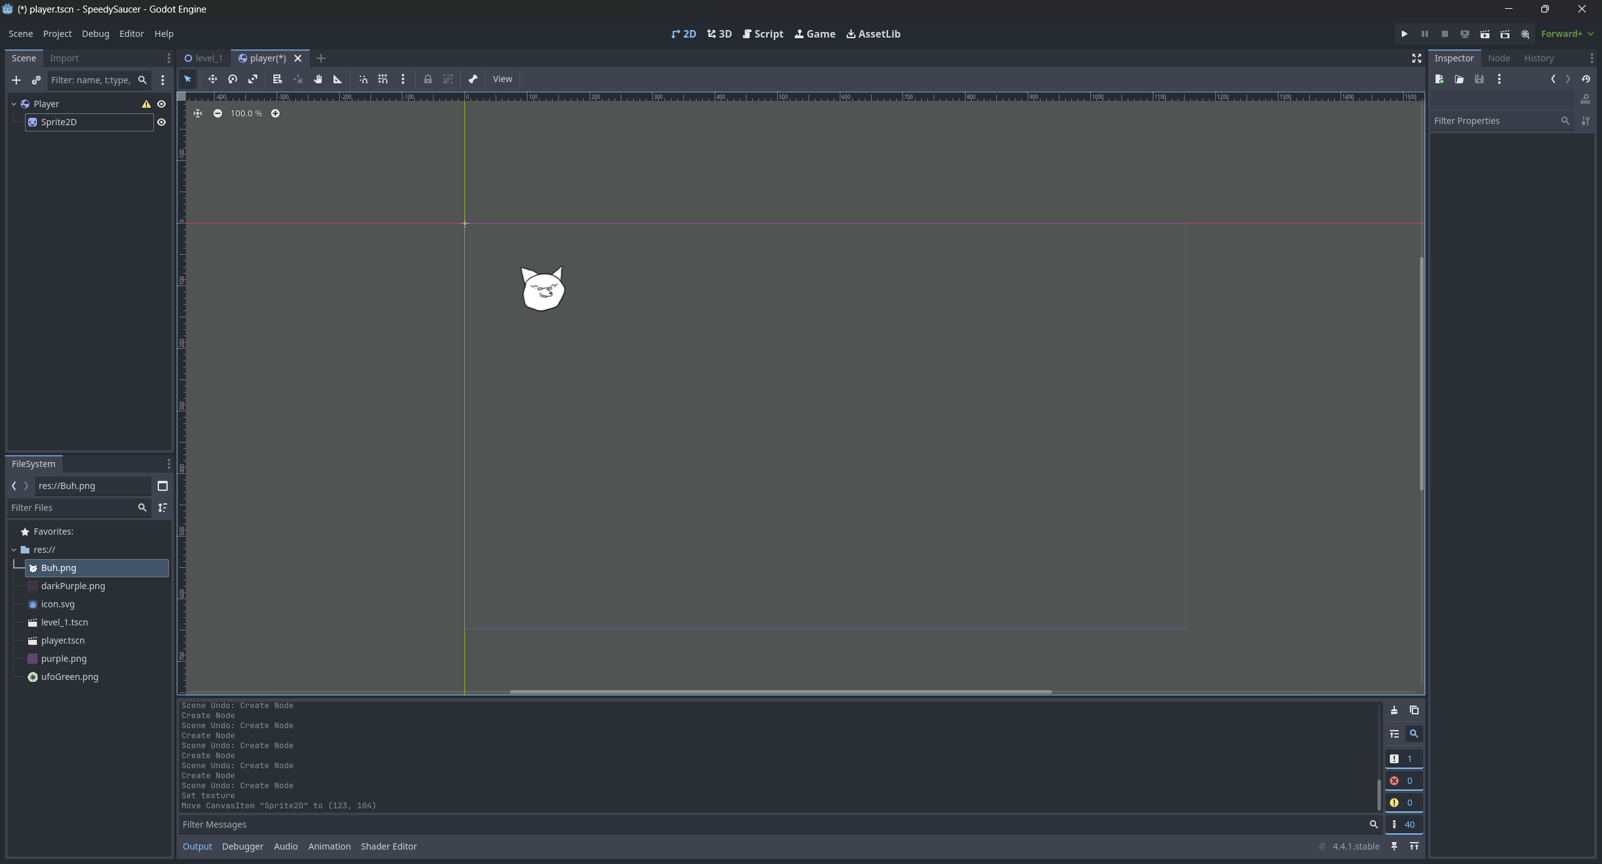
Task: Open the View menu in viewport toolbar
Action: coord(503,79)
